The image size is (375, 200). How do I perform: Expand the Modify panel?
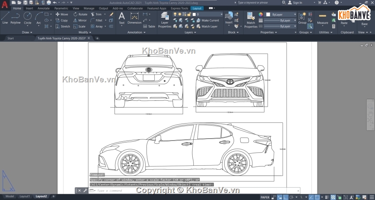84,32
